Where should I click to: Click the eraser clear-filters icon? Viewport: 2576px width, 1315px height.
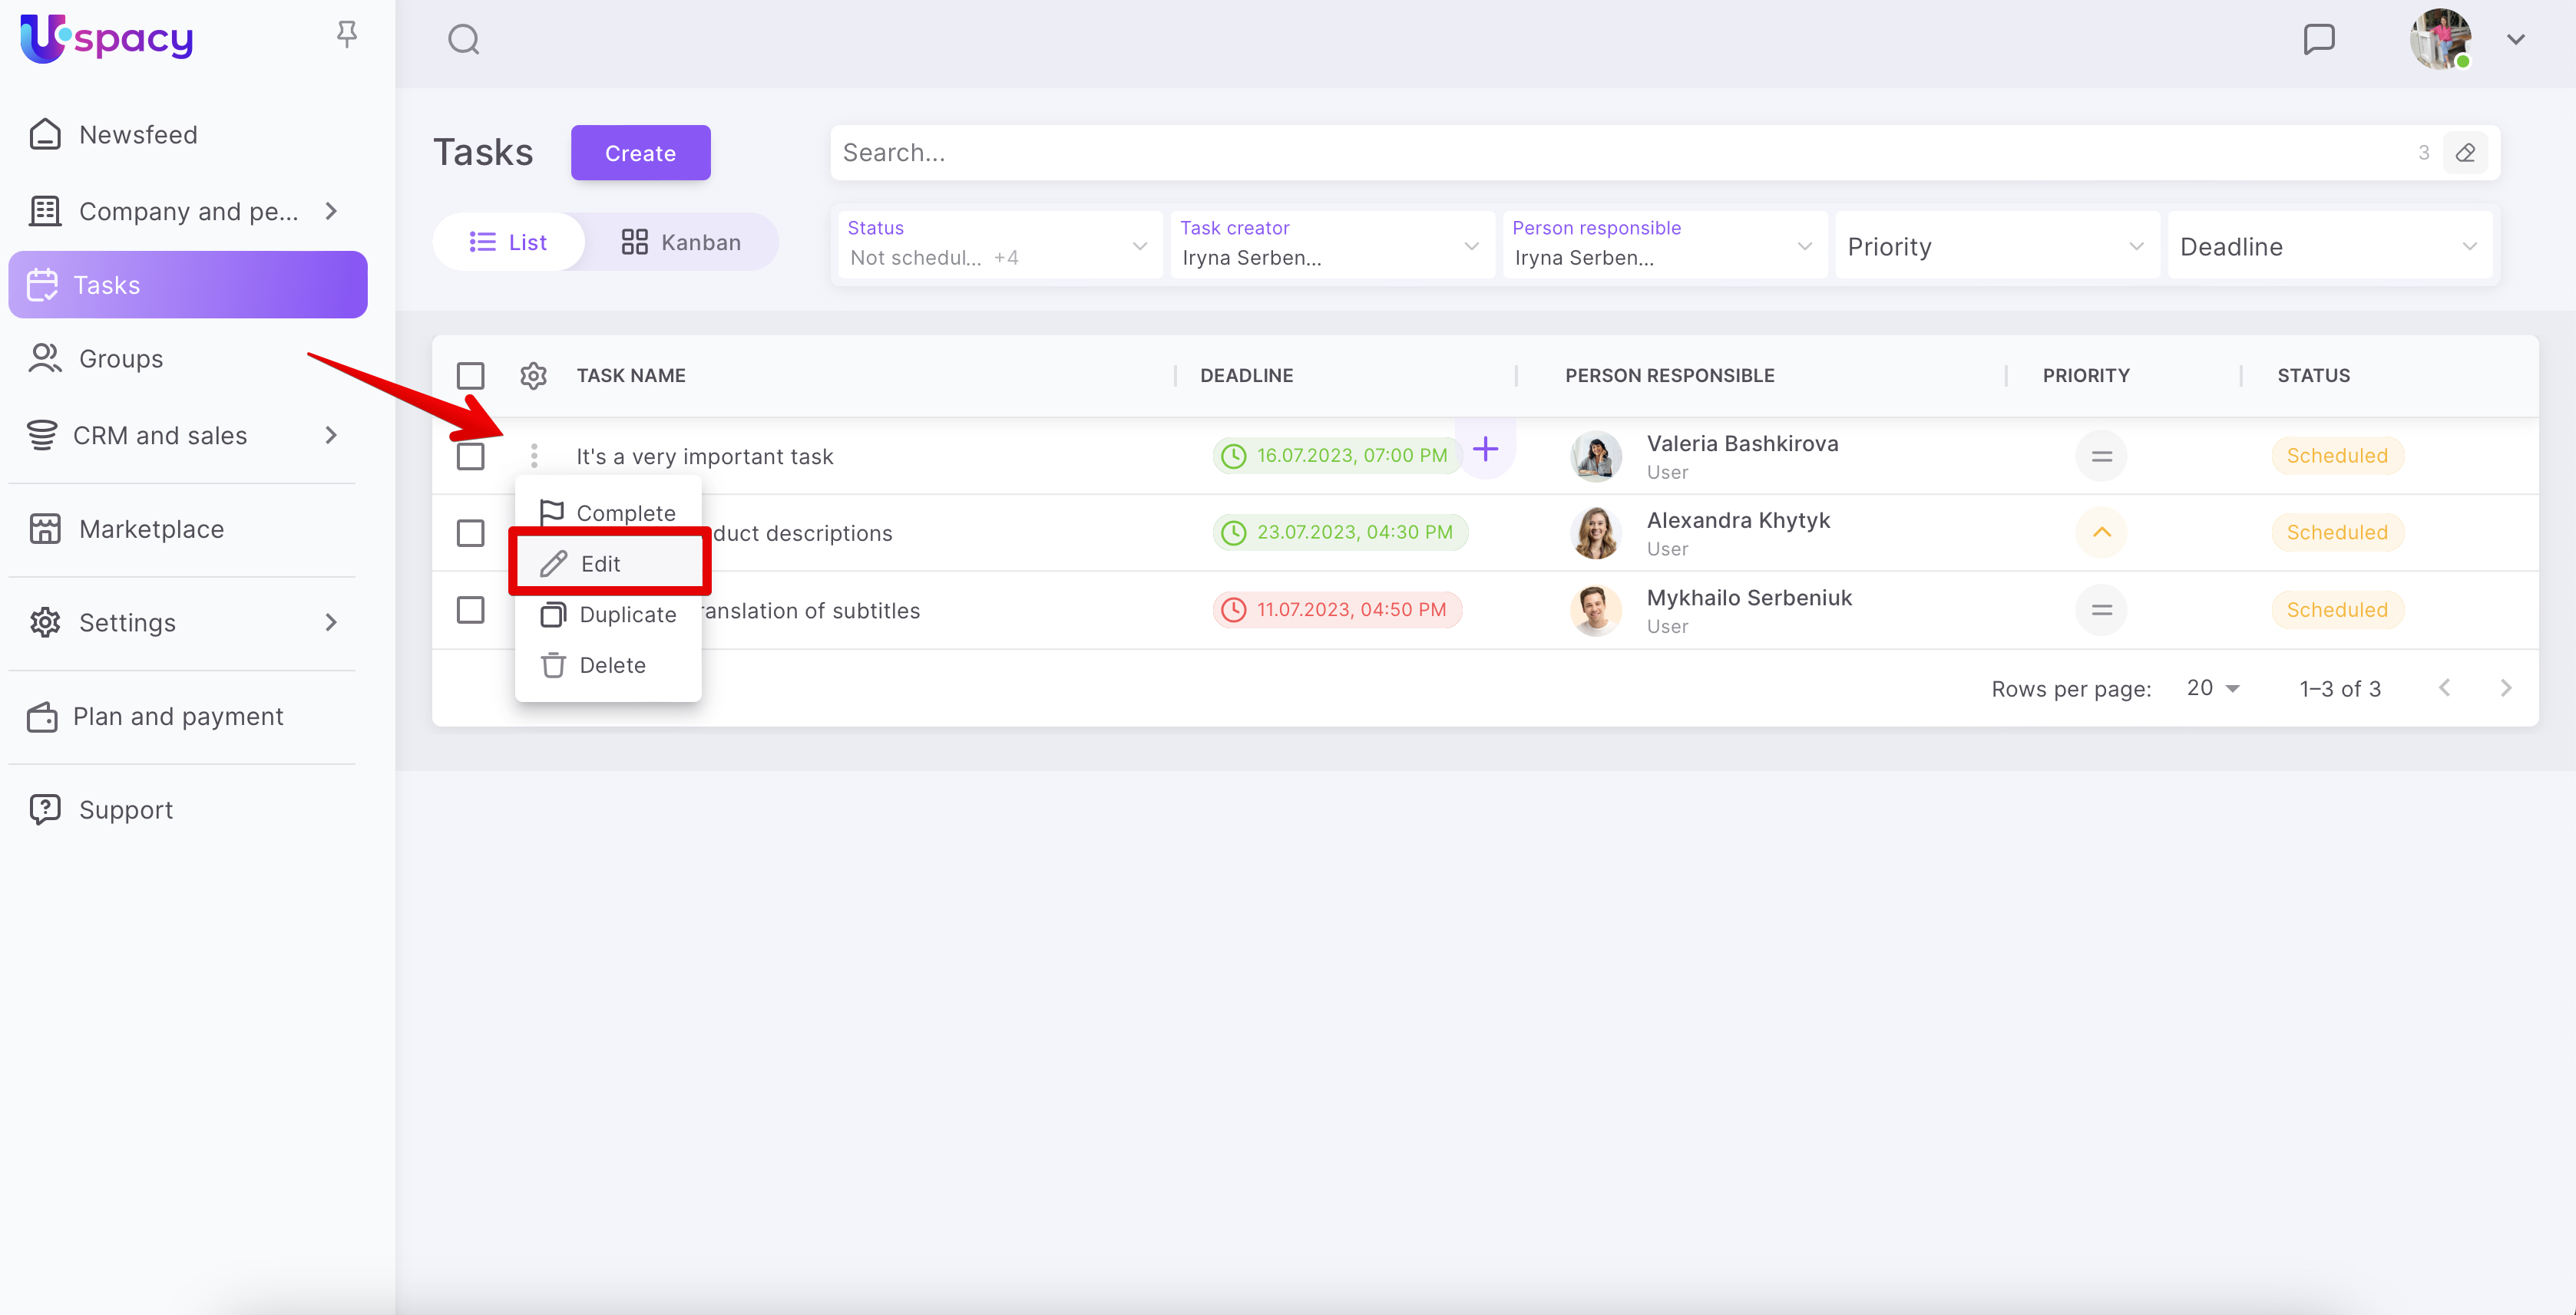pyautogui.click(x=2465, y=153)
